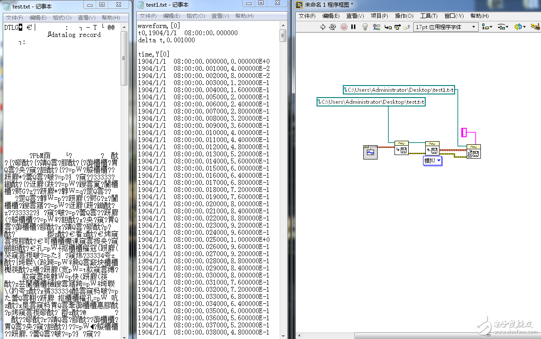Click the LabVIEW window title icon
Screen dimensions: 541x339
coord(299,4)
